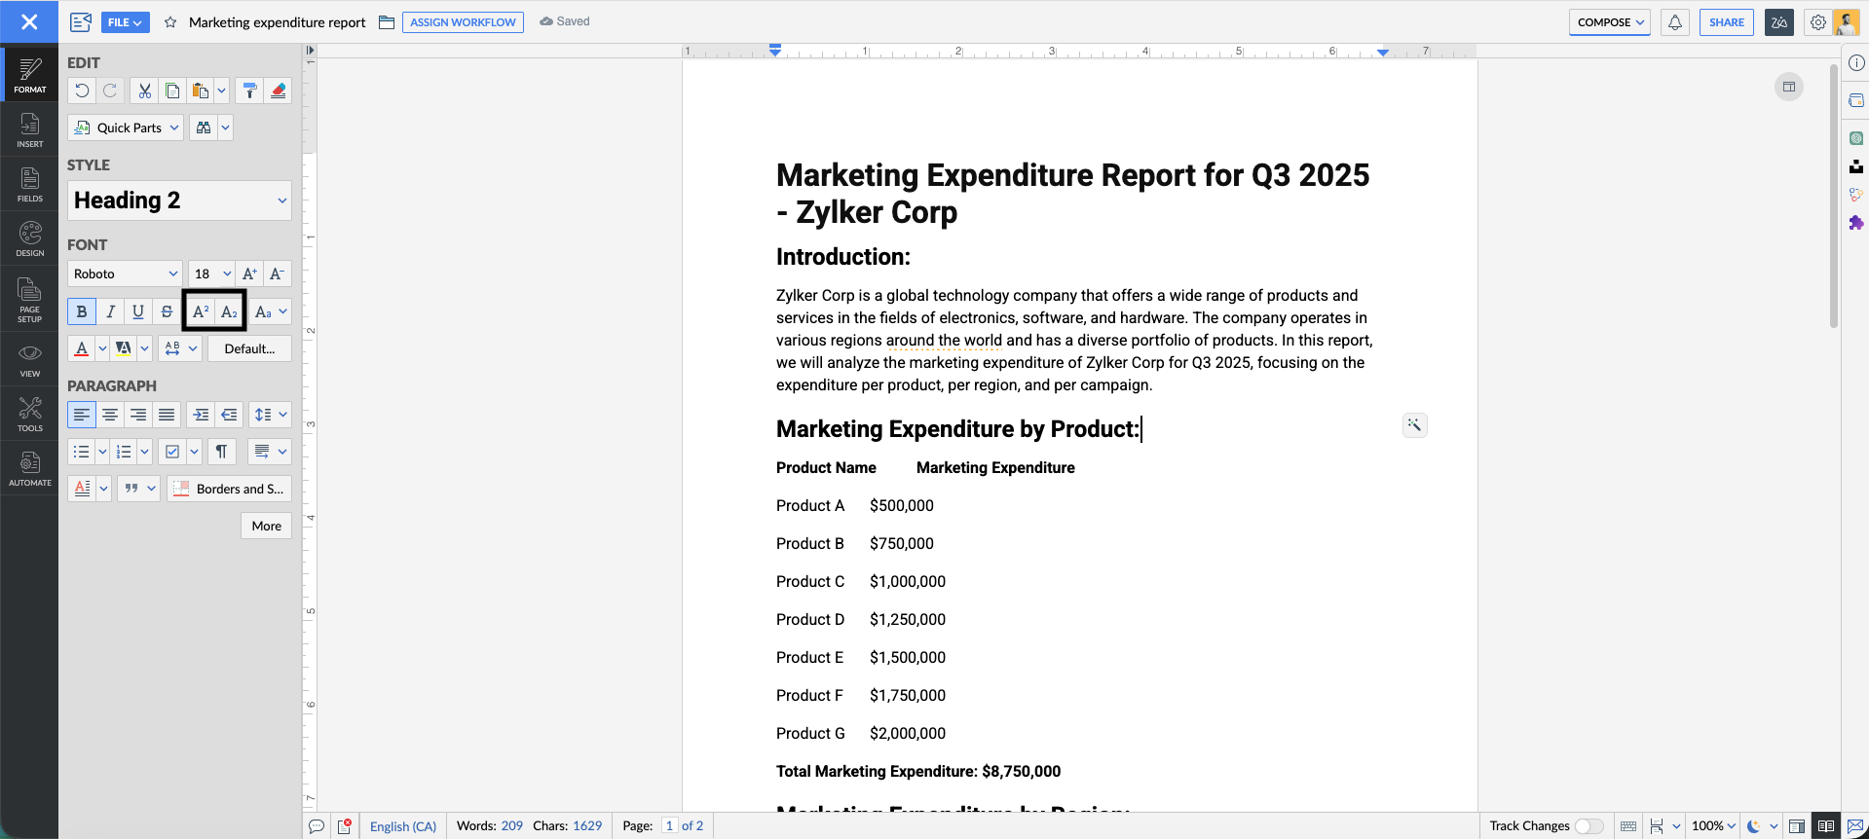Show non-printing paragraph marks
This screenshot has width=1869, height=839.
(221, 452)
